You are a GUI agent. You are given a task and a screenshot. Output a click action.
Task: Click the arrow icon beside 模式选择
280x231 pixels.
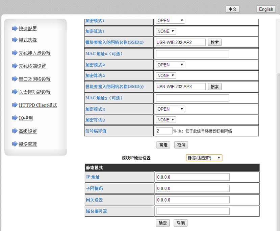pos(15,40)
